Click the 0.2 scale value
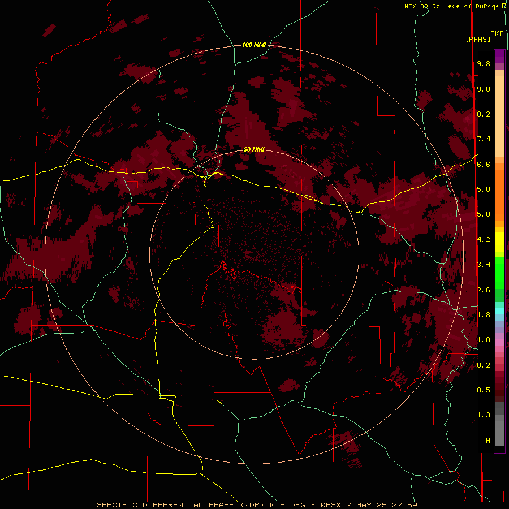Image resolution: width=509 pixels, height=509 pixels. coord(484,365)
